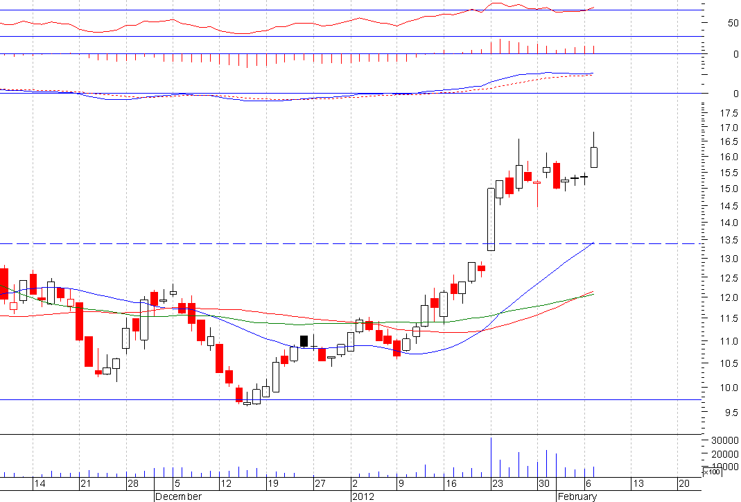Click the 16.5 price level label
741x502 pixels.
(729, 142)
